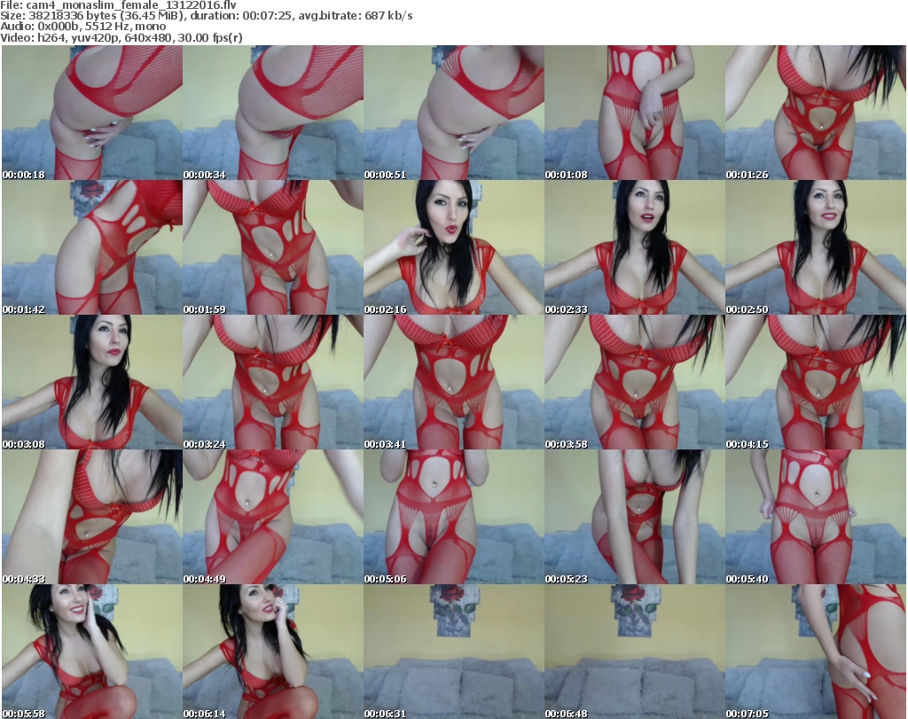Viewport: 908px width, 719px height.
Task: Choose the frame labeled 00:01:08
Action: pyautogui.click(x=634, y=113)
